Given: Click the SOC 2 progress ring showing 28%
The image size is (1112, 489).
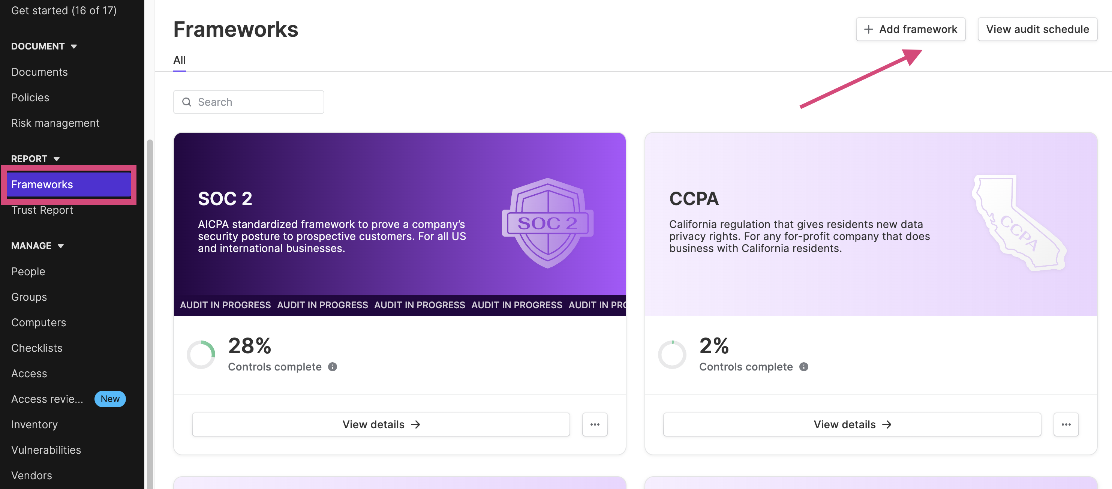Looking at the screenshot, I should (x=201, y=354).
